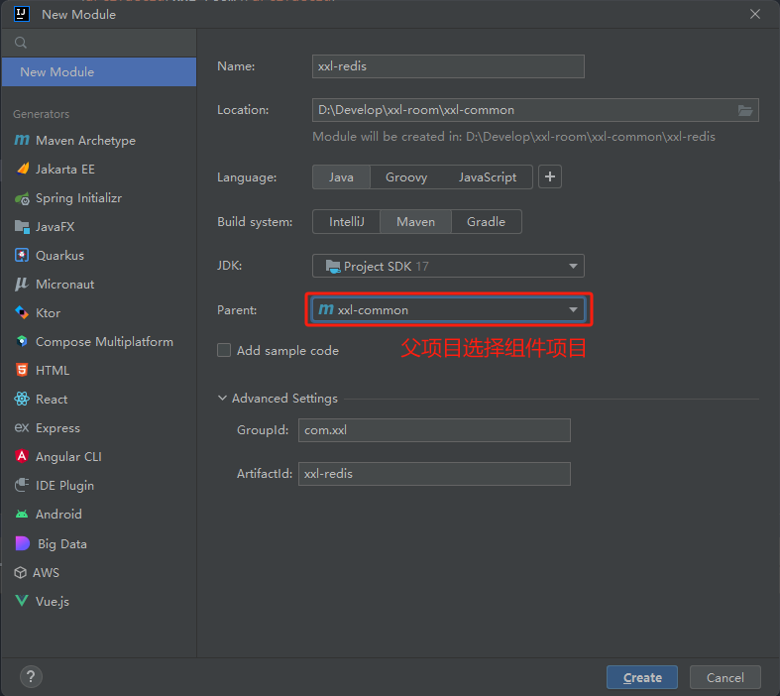This screenshot has width=780, height=696.
Task: Select the Ktor generator icon
Action: [22, 313]
